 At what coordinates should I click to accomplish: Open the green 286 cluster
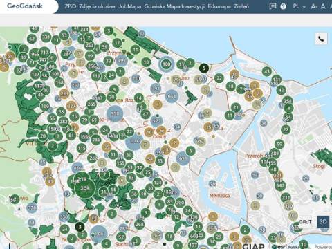96,140
